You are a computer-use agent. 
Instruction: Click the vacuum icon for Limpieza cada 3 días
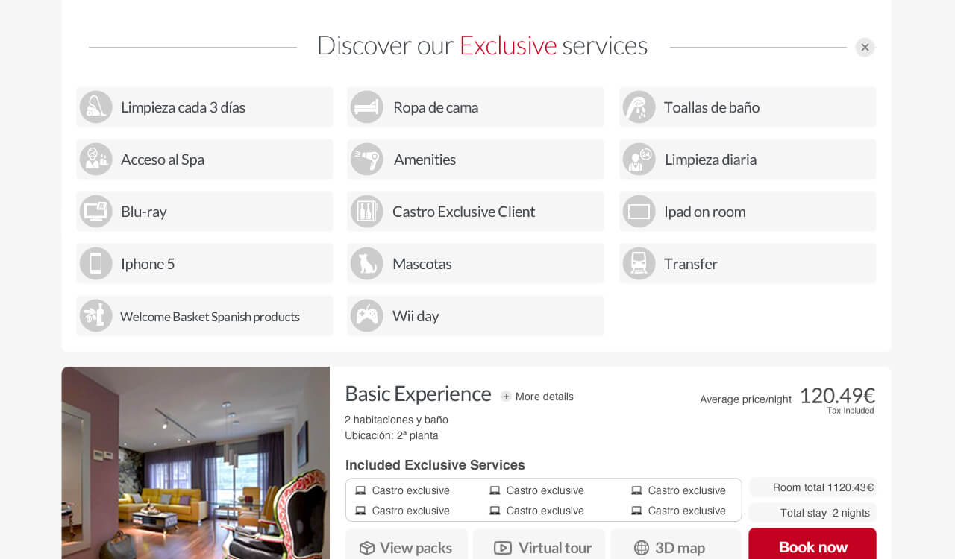point(95,107)
